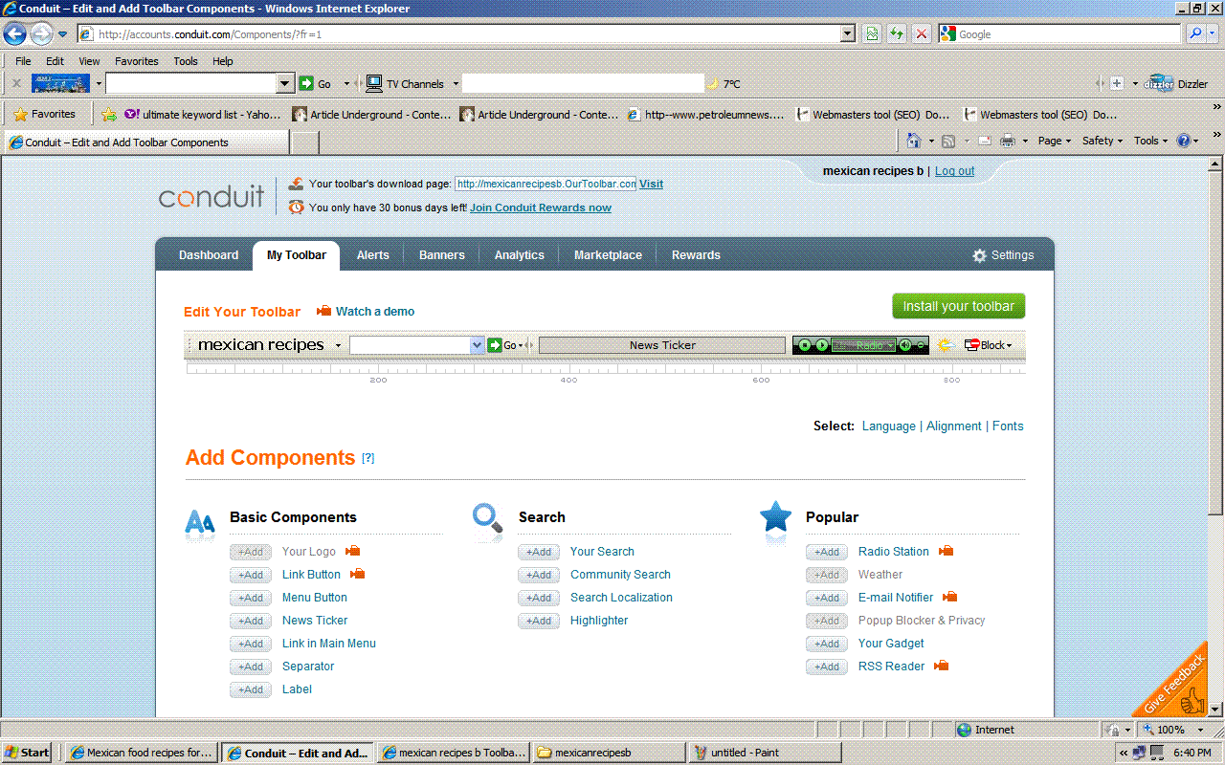Screen dimensions: 1225x765
Task: Open the Help question mark icon
Action: tap(1184, 141)
